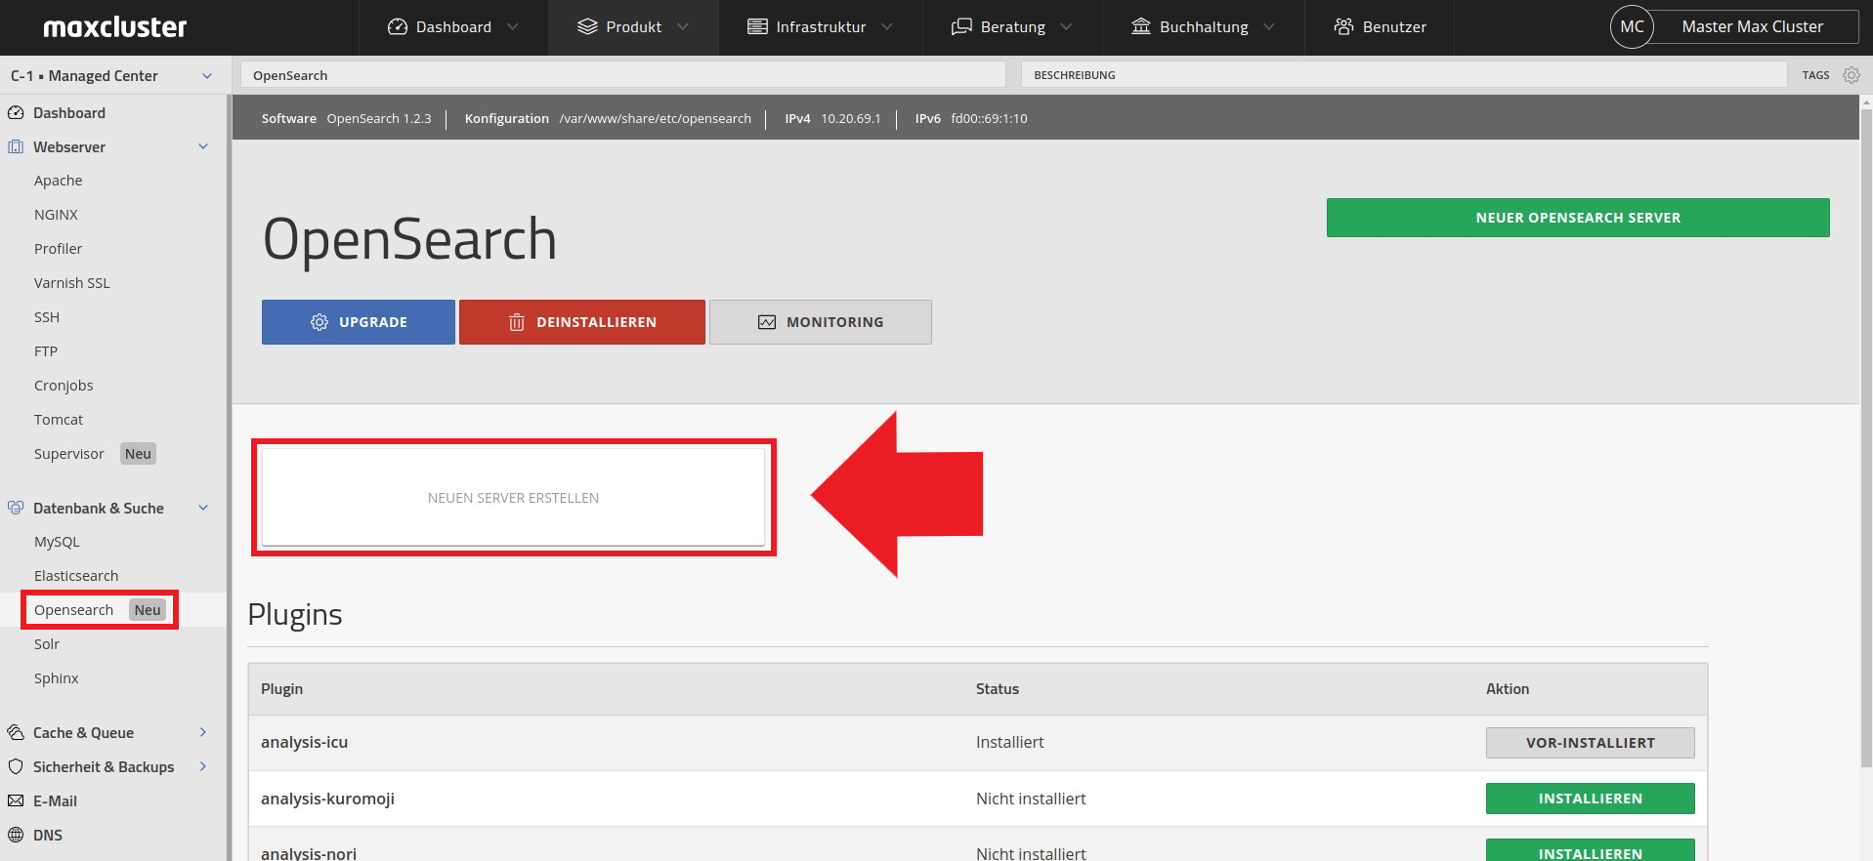Viewport: 1873px width, 861px height.
Task: Click the Datenbank & Suche section icon
Action: click(x=16, y=509)
